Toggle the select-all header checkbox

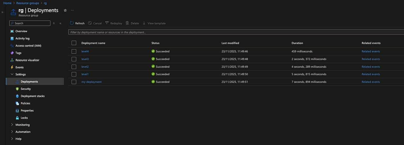[x=74, y=43]
